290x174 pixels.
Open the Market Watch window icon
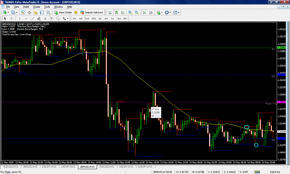[23, 12]
